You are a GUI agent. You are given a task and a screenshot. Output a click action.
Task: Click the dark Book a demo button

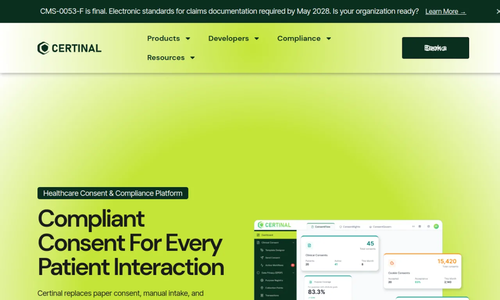click(436, 48)
